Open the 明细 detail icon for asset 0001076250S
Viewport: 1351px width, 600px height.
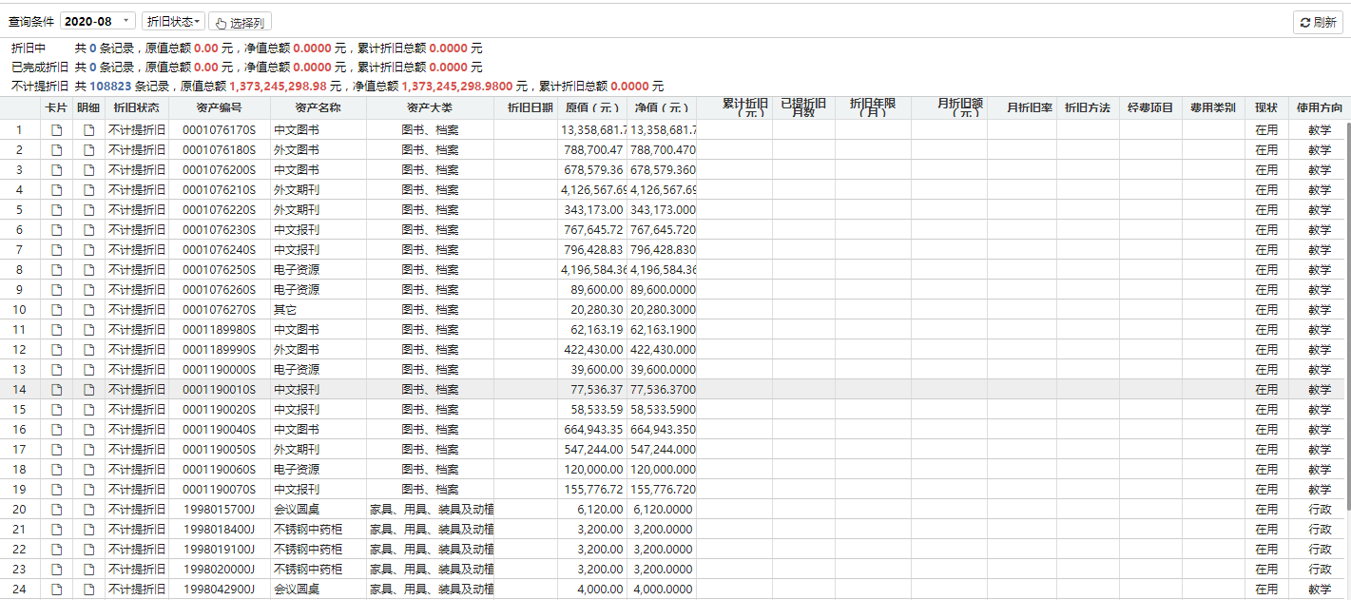tap(89, 270)
